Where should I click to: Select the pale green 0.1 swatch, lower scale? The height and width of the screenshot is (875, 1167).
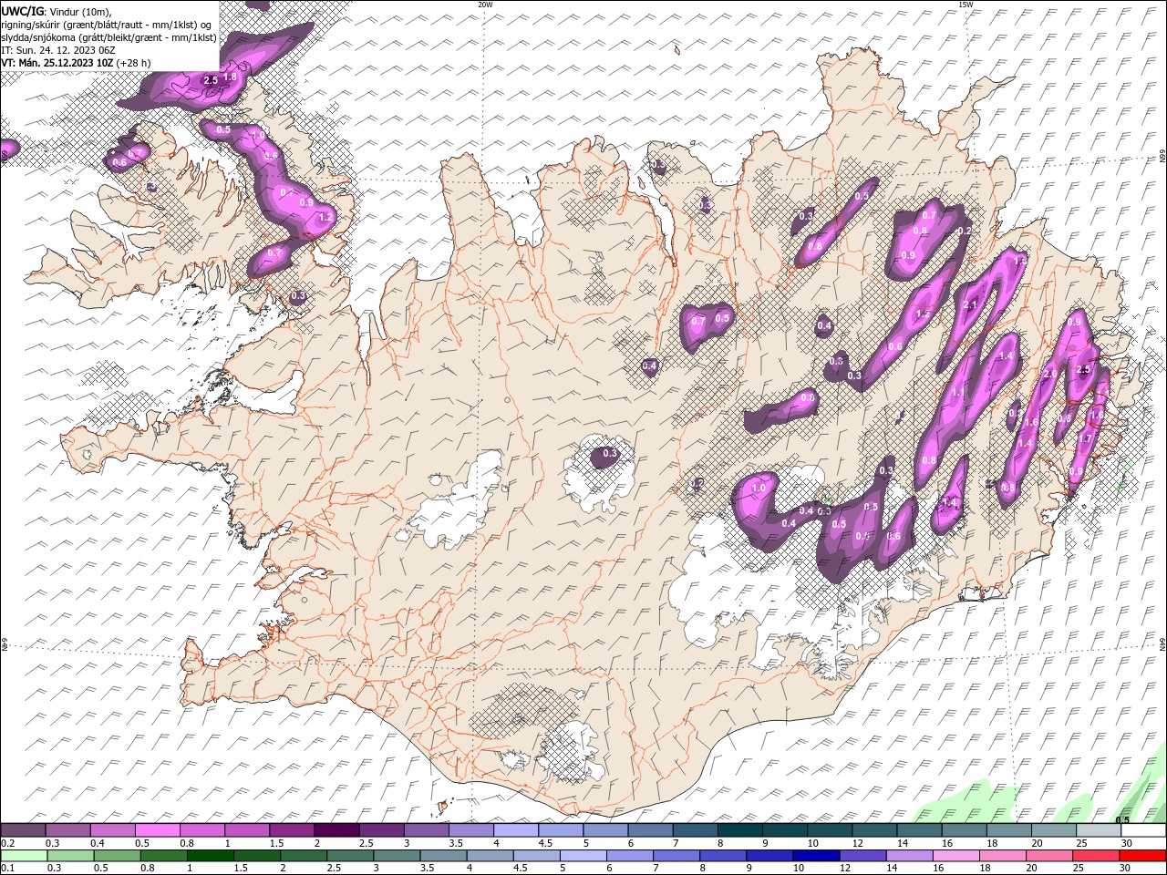click(23, 856)
